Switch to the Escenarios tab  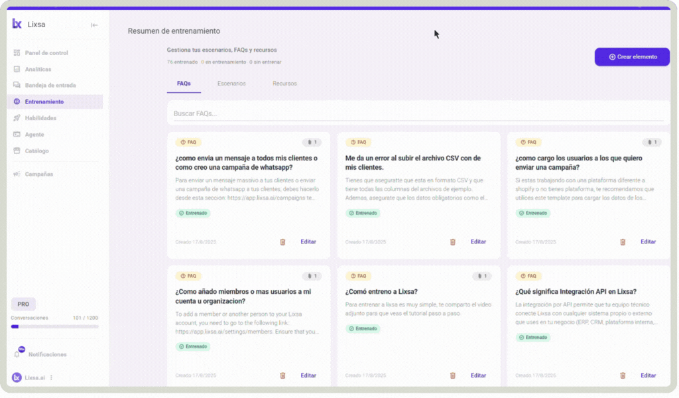231,84
